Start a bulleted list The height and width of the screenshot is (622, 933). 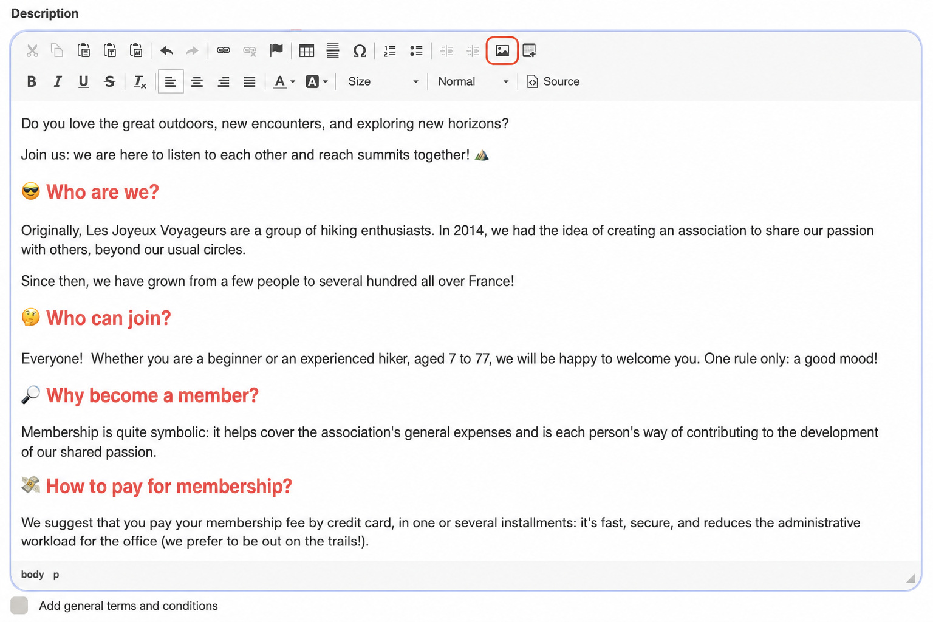(416, 50)
